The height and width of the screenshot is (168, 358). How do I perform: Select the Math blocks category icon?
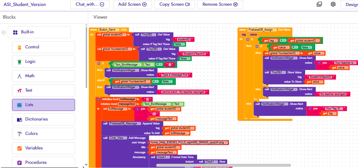[20, 76]
